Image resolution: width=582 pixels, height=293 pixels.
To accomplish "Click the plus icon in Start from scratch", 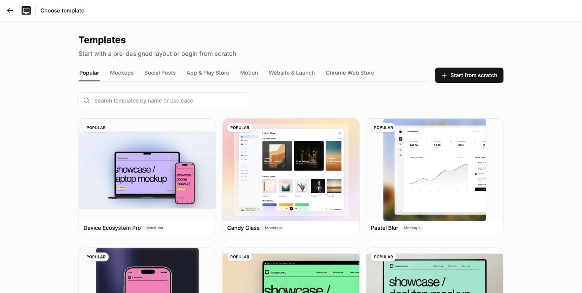I will (444, 75).
